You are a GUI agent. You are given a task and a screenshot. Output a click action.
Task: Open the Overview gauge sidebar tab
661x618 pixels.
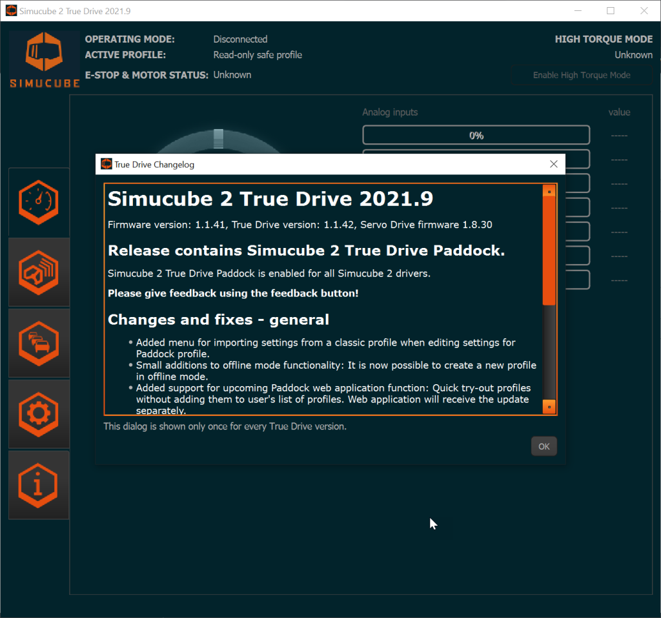point(39,202)
